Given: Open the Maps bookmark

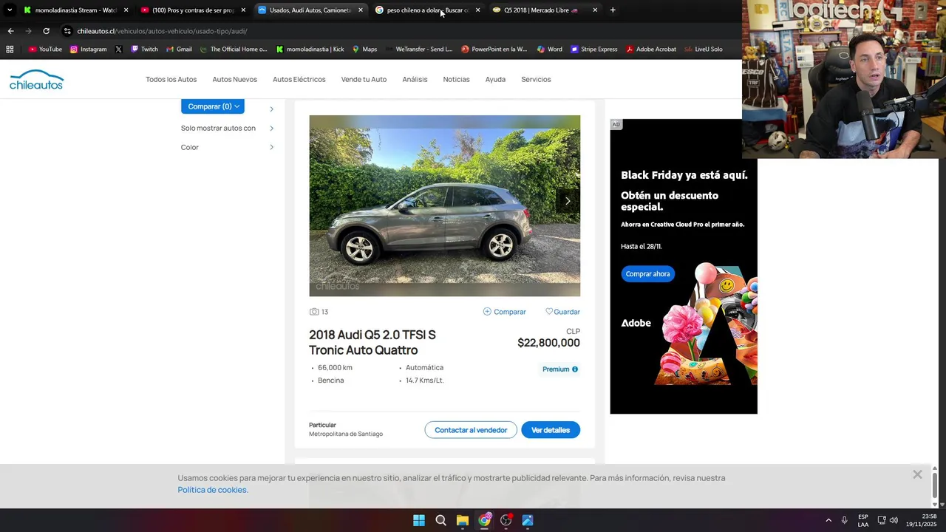Looking at the screenshot, I should pyautogui.click(x=364, y=50).
